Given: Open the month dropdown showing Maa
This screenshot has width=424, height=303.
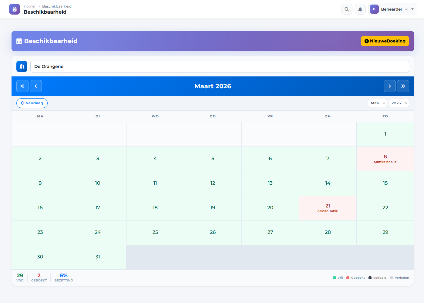Looking at the screenshot, I should pos(377,103).
